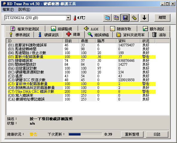The width and height of the screenshot is (177, 143).
Task: Switch to the 錯誤掃瞄 tab
Action: tap(98, 34)
